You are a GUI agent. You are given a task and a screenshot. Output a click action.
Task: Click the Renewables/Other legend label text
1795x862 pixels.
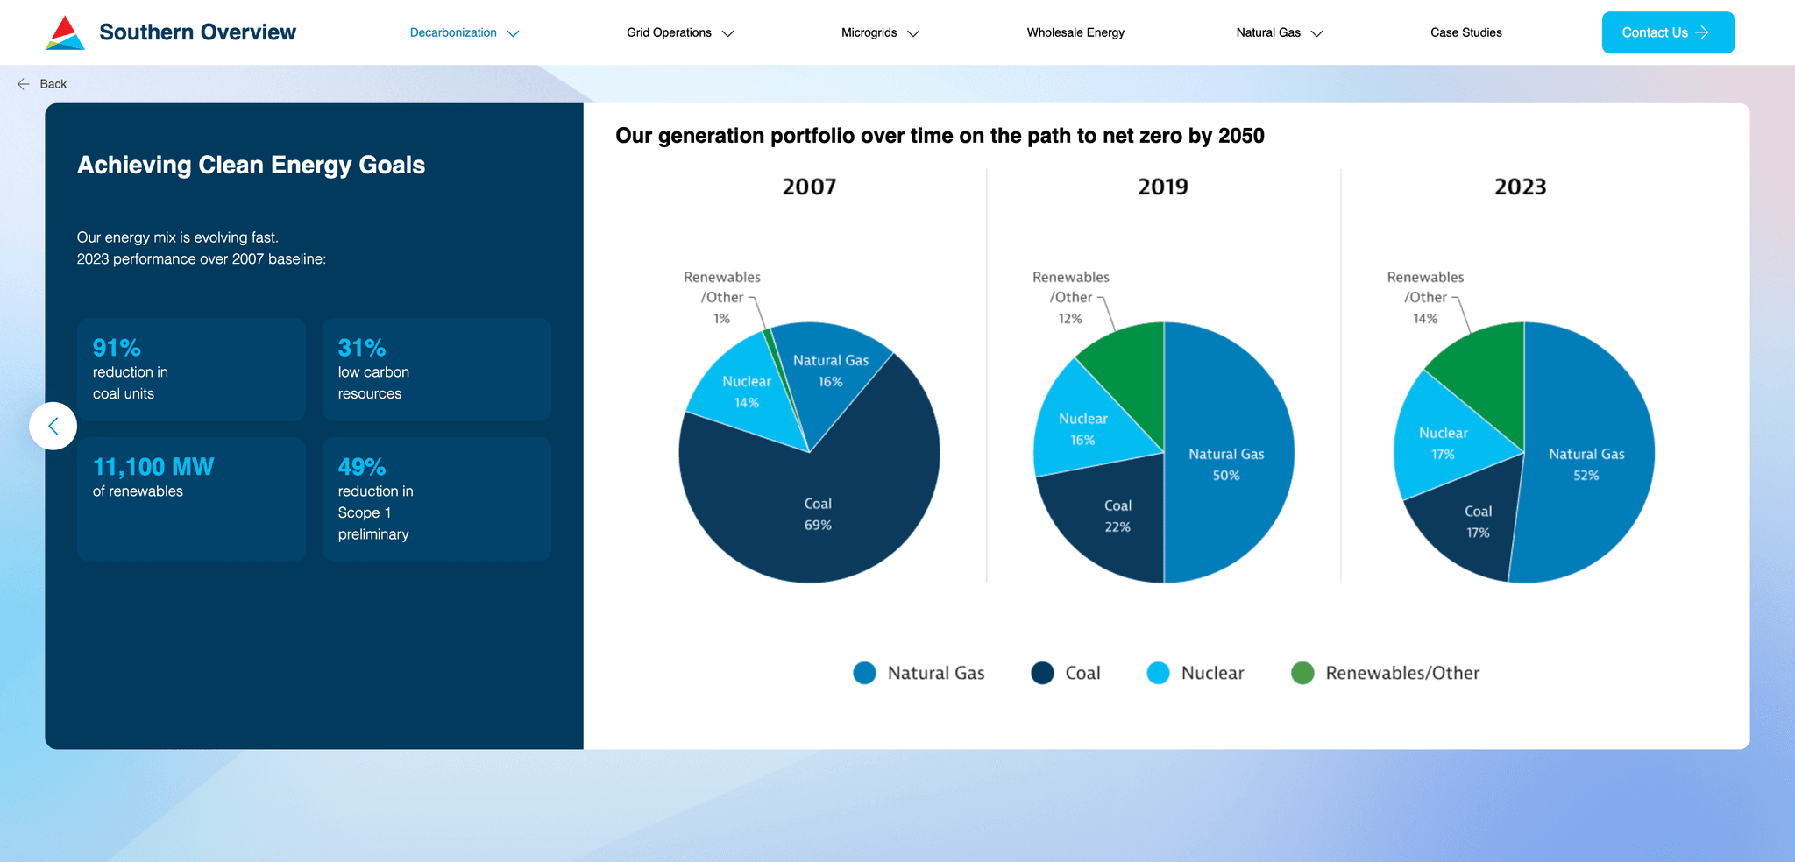point(1402,673)
